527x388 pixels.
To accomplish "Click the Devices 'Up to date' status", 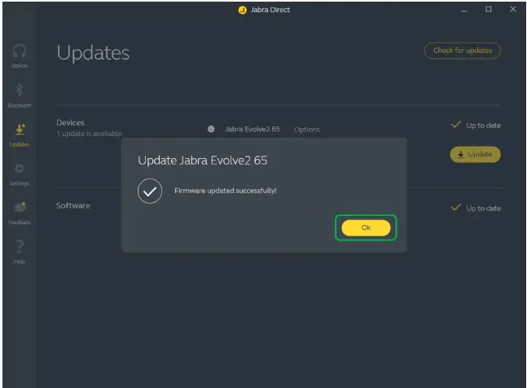I will tap(476, 125).
